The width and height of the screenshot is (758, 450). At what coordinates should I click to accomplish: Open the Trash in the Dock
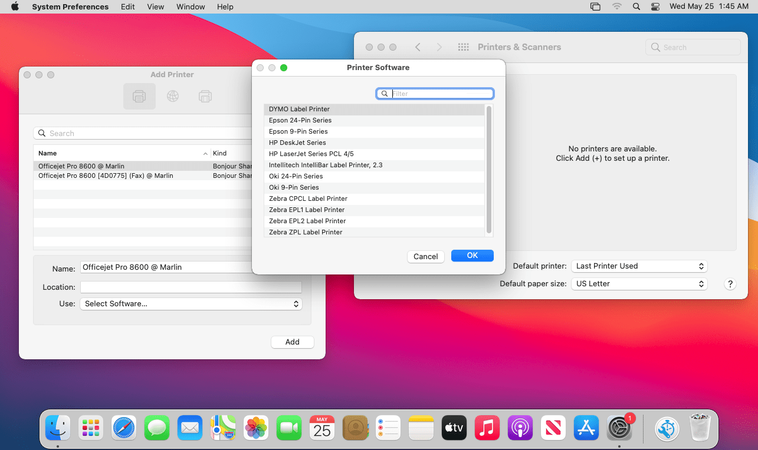coord(700,428)
